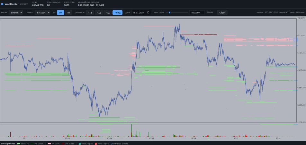Click the dark red ask wall line on chart

(198, 35)
